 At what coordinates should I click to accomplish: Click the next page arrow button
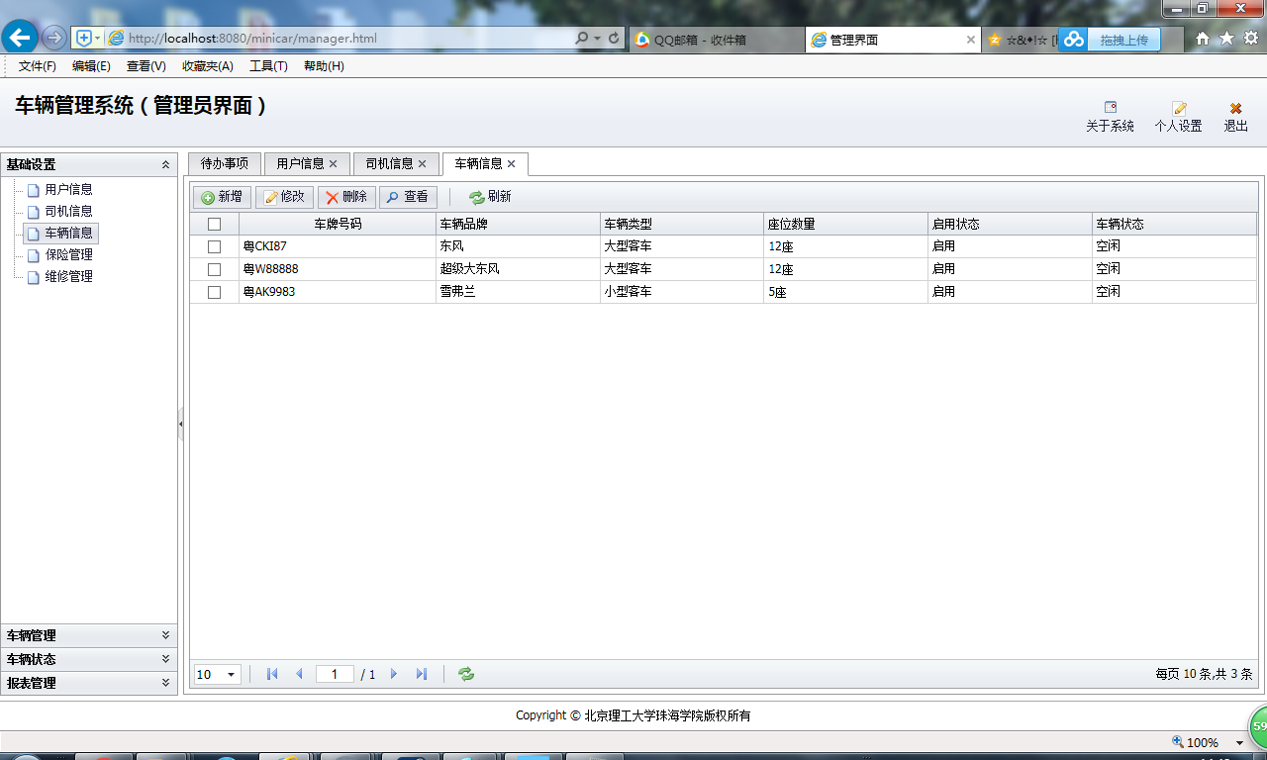(x=394, y=674)
